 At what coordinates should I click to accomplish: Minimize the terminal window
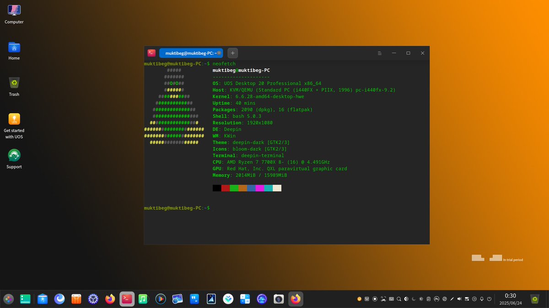[394, 53]
